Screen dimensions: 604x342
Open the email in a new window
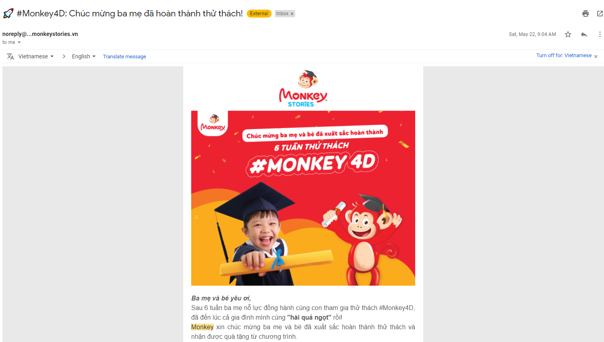[600, 14]
